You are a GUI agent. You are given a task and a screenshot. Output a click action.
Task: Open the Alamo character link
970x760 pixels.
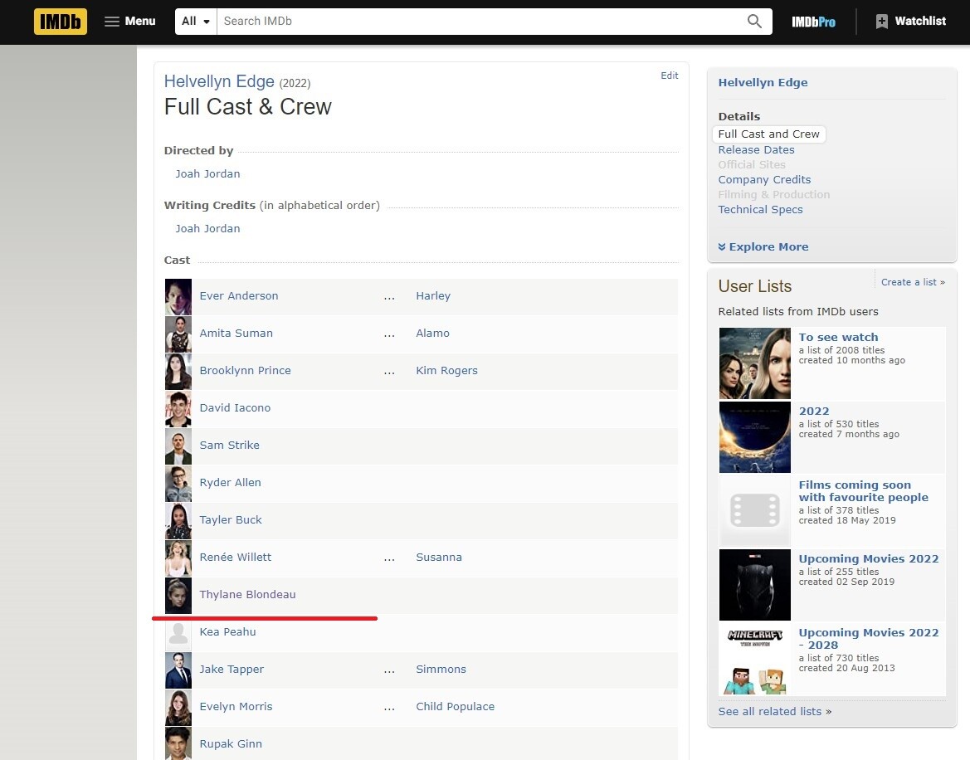tap(432, 333)
